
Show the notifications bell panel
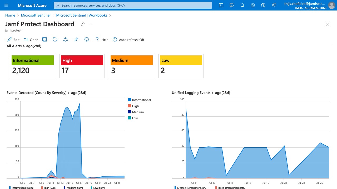click(x=242, y=5)
